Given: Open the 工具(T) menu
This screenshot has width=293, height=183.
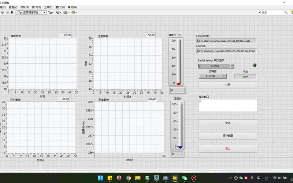Looking at the screenshot, I should click(x=48, y=7).
